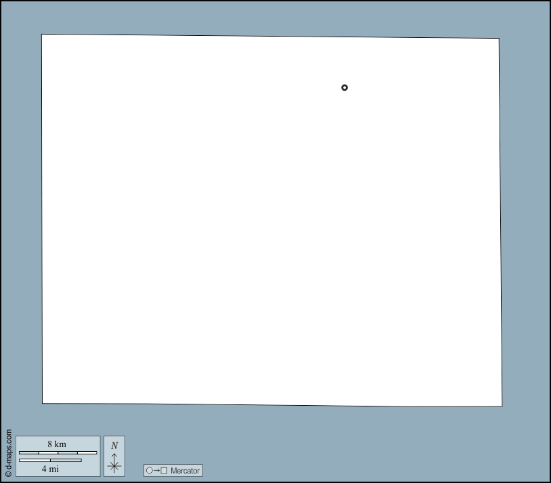Click the kilometers scale bar
Image resolution: width=551 pixels, height=483 pixels.
point(58,453)
